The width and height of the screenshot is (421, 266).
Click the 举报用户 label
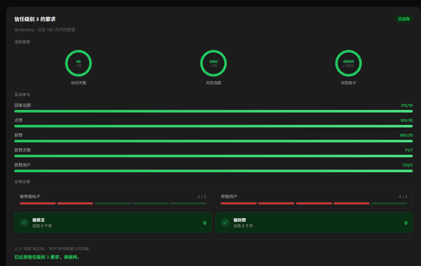coord(229,197)
